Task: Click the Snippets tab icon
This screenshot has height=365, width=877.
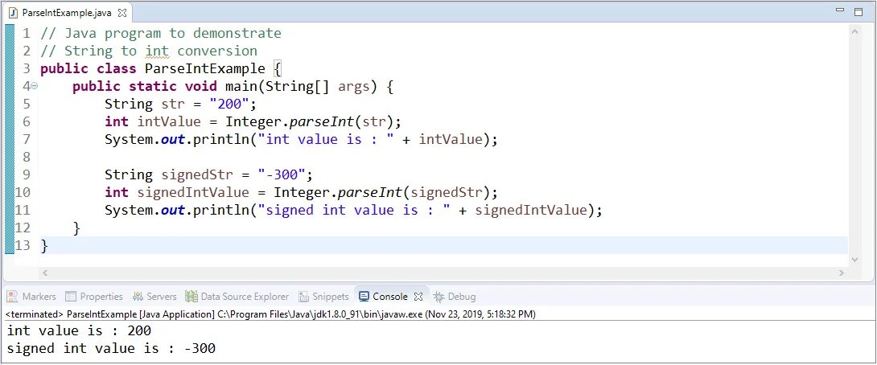Action: [x=303, y=296]
